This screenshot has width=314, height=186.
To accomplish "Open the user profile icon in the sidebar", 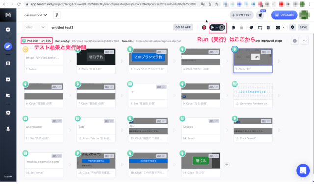I will (x=8, y=129).
